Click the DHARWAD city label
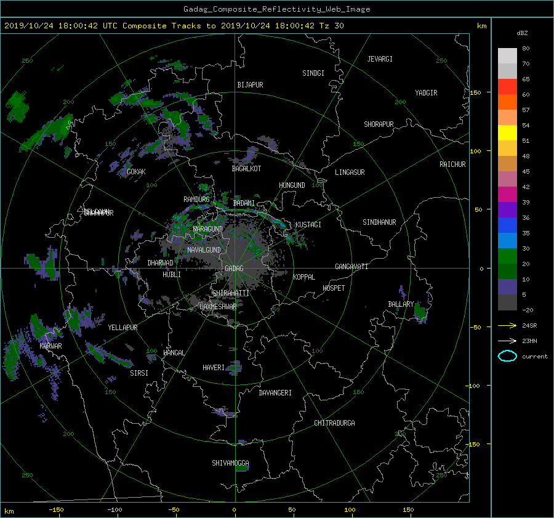 point(161,263)
